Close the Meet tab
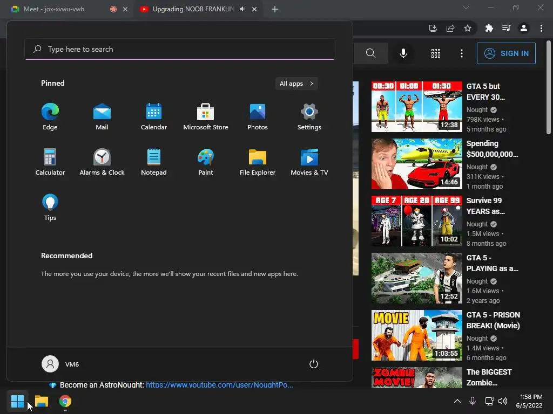The image size is (553, 414). 125,9
